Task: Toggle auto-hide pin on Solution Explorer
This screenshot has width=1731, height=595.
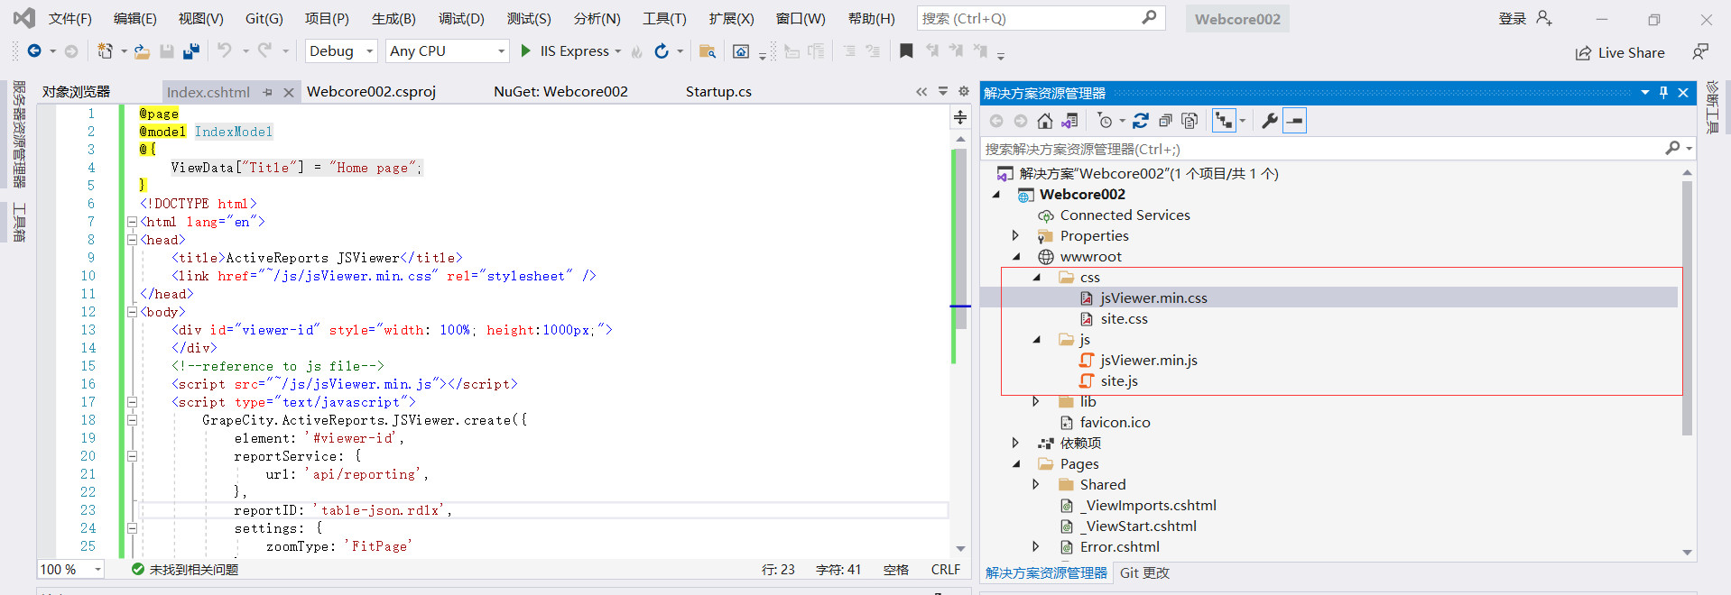Action: (x=1663, y=93)
